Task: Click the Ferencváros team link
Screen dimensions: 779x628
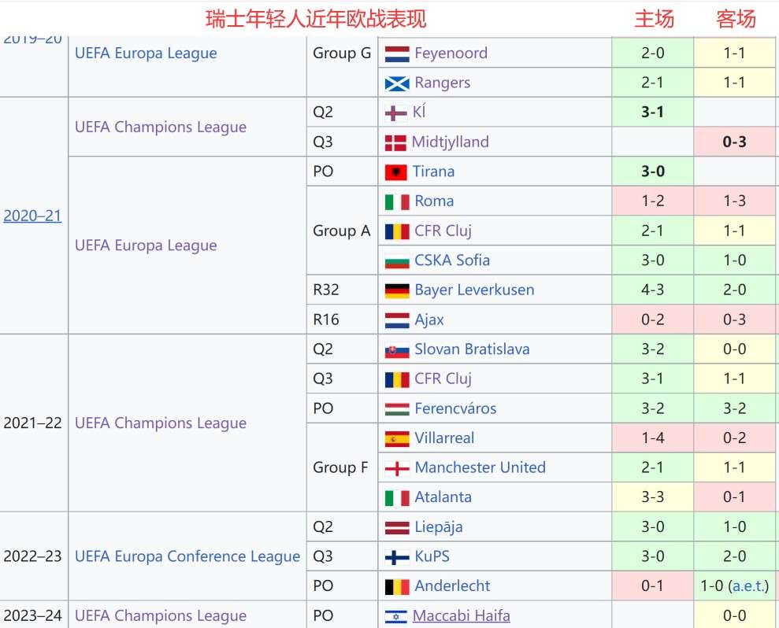Action: 455,408
